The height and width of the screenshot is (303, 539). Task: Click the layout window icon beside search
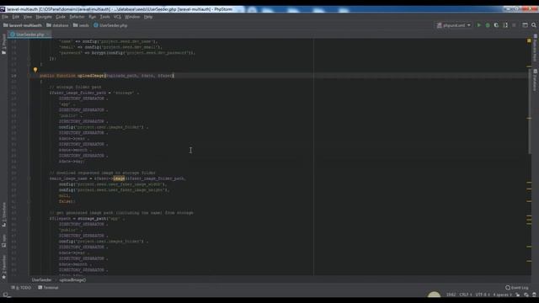(525, 25)
